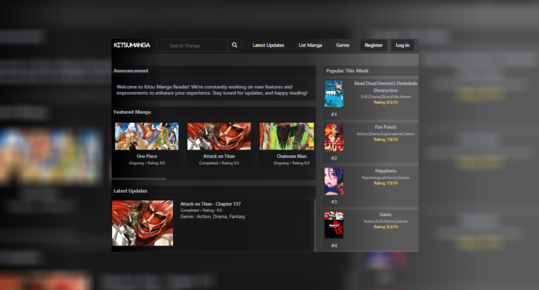Open the One Piece featured cover
The height and width of the screenshot is (290, 539).
[147, 136]
